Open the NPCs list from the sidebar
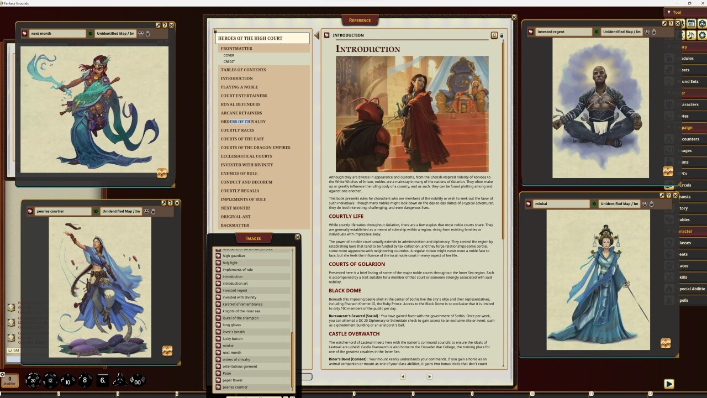Viewport: 707px width, 398px height. coord(690,174)
